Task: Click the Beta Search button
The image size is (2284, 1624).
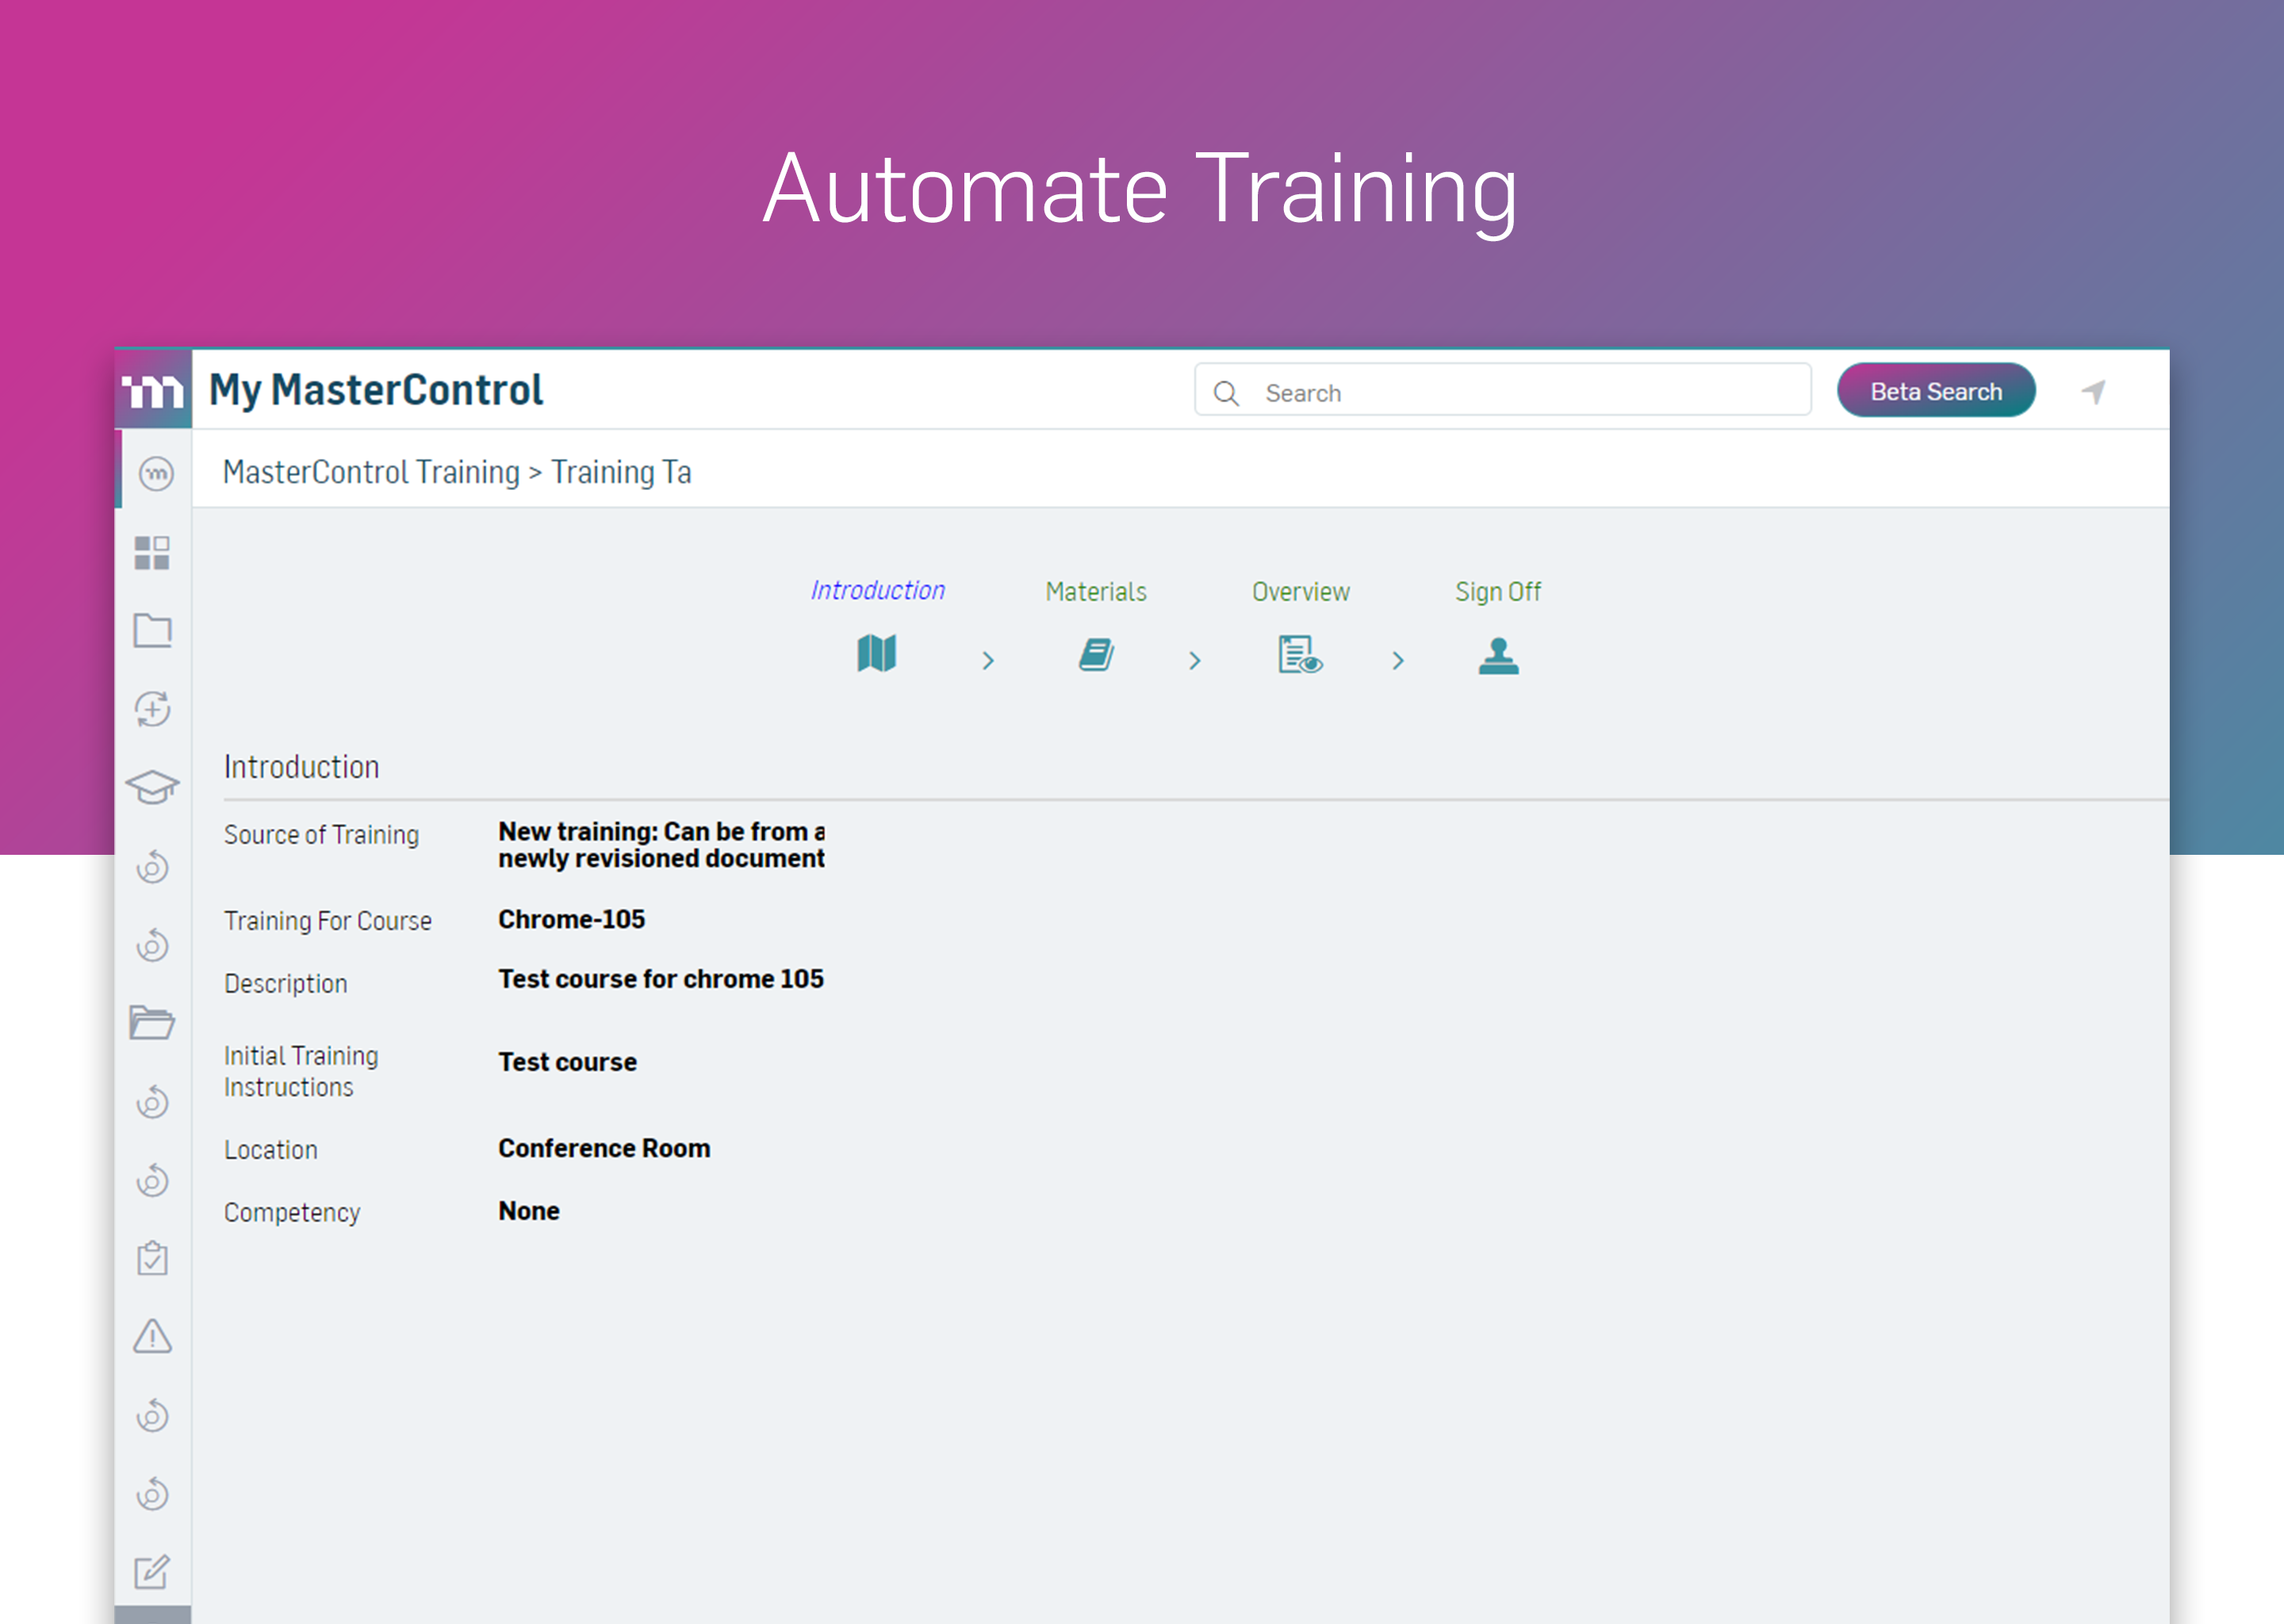Action: click(1936, 391)
